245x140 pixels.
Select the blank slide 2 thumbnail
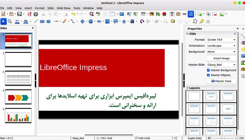[x=18, y=60]
